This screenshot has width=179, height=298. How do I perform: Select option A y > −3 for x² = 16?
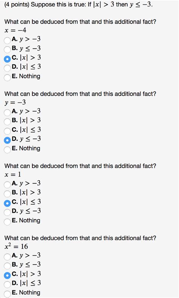[x=7, y=257]
